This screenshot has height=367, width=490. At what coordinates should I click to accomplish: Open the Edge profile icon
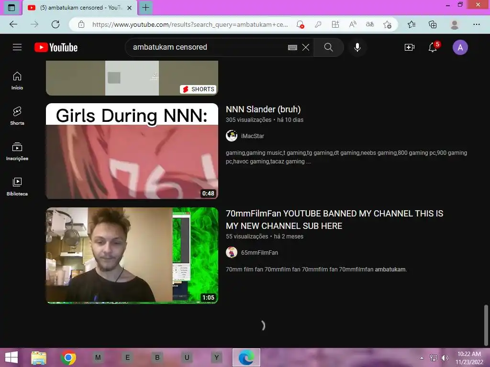[x=455, y=24]
